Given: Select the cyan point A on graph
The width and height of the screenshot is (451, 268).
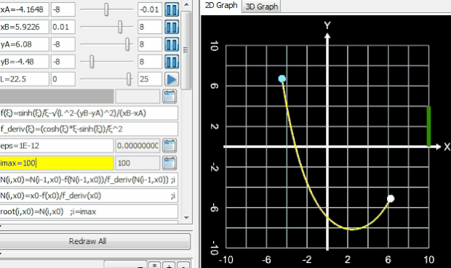Looking at the screenshot, I should coord(282,78).
